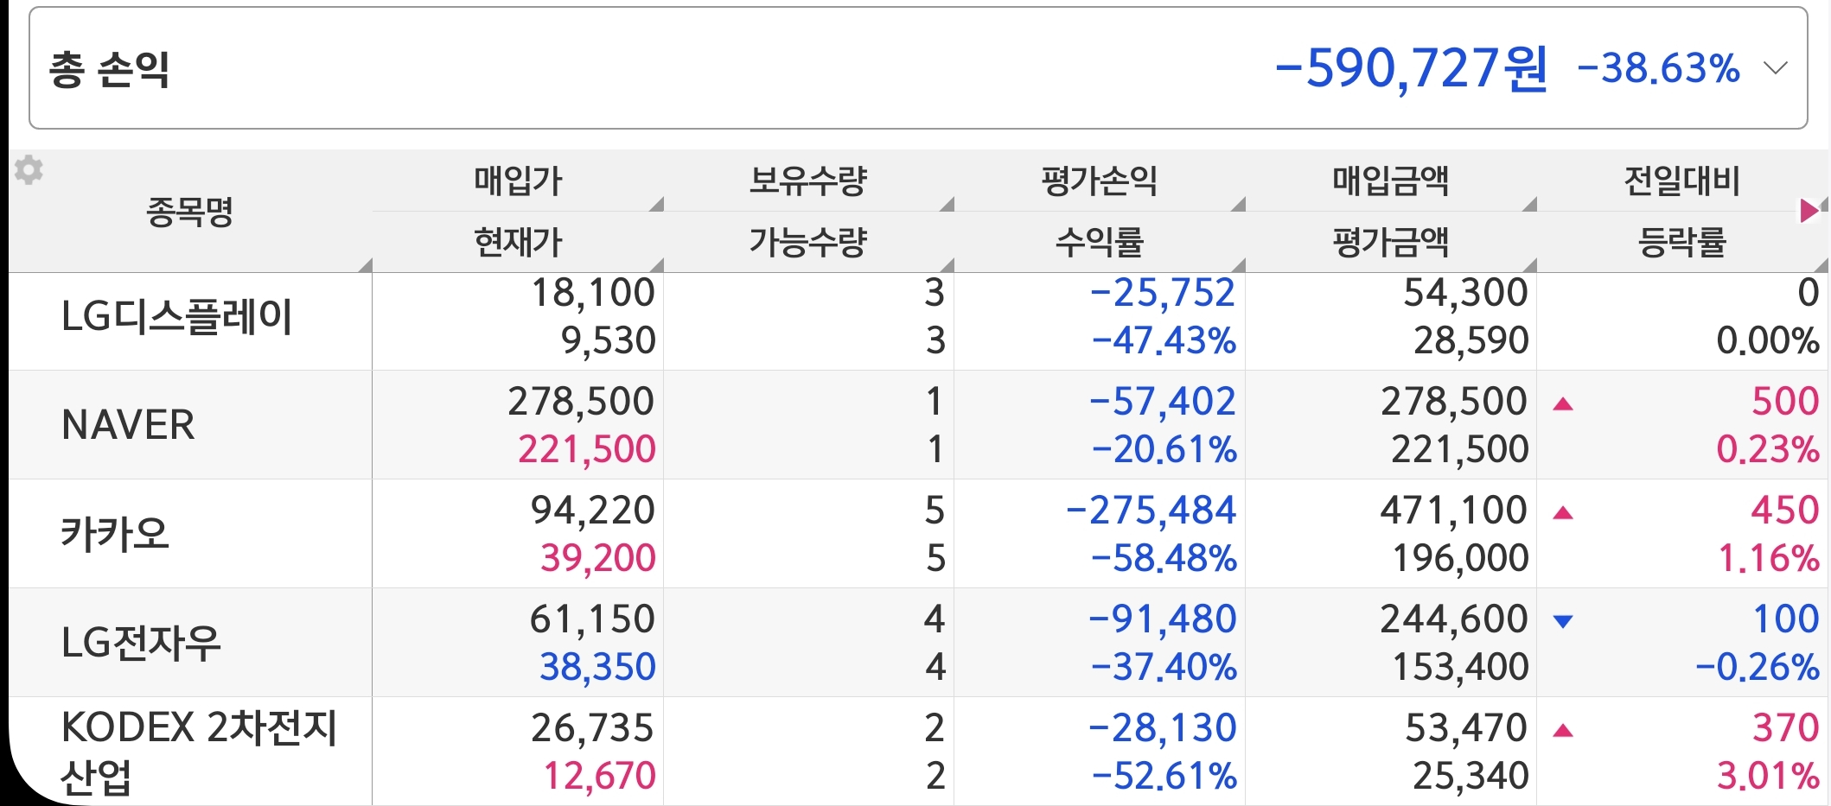Open the column settings gear icon

coord(29,170)
